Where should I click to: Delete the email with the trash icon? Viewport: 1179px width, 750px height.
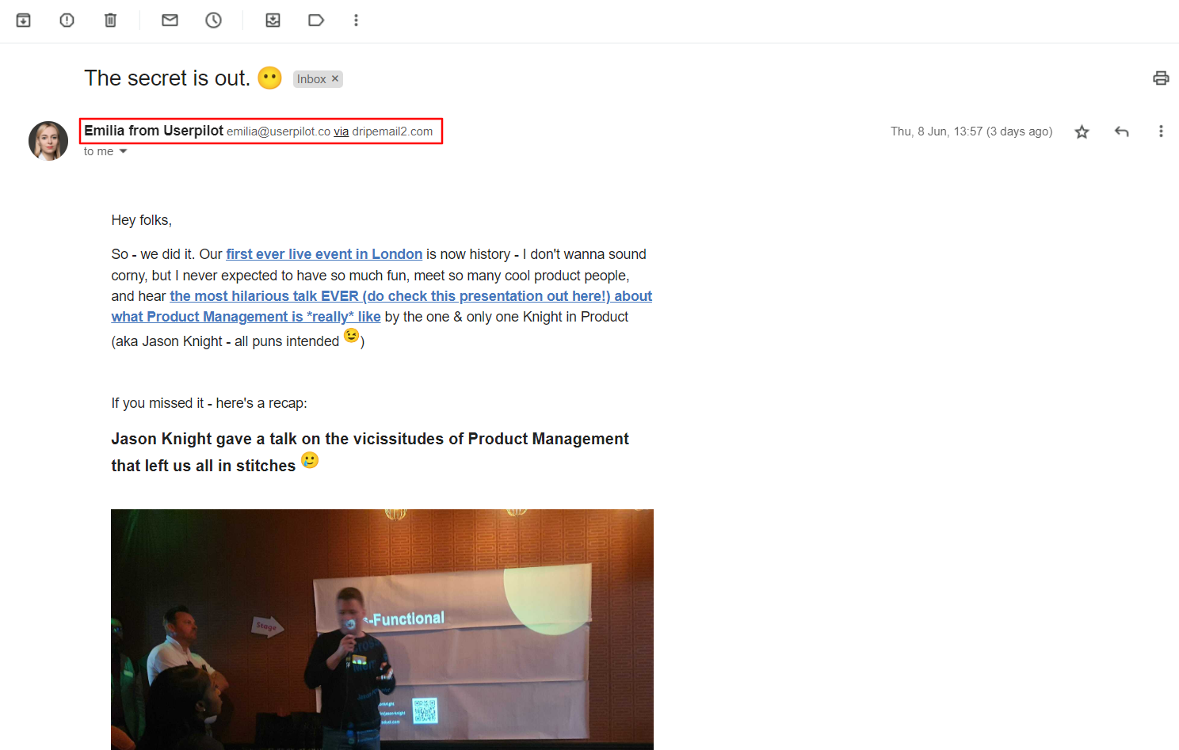click(111, 20)
